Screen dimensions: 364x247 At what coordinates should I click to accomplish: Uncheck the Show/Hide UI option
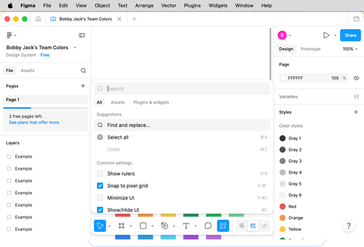[100, 210]
